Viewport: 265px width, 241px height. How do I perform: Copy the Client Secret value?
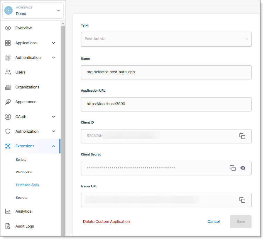pos(232,168)
